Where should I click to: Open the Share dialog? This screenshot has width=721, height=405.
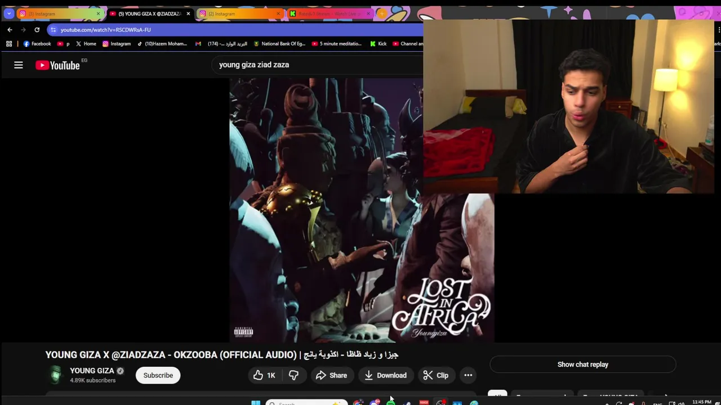click(x=332, y=375)
